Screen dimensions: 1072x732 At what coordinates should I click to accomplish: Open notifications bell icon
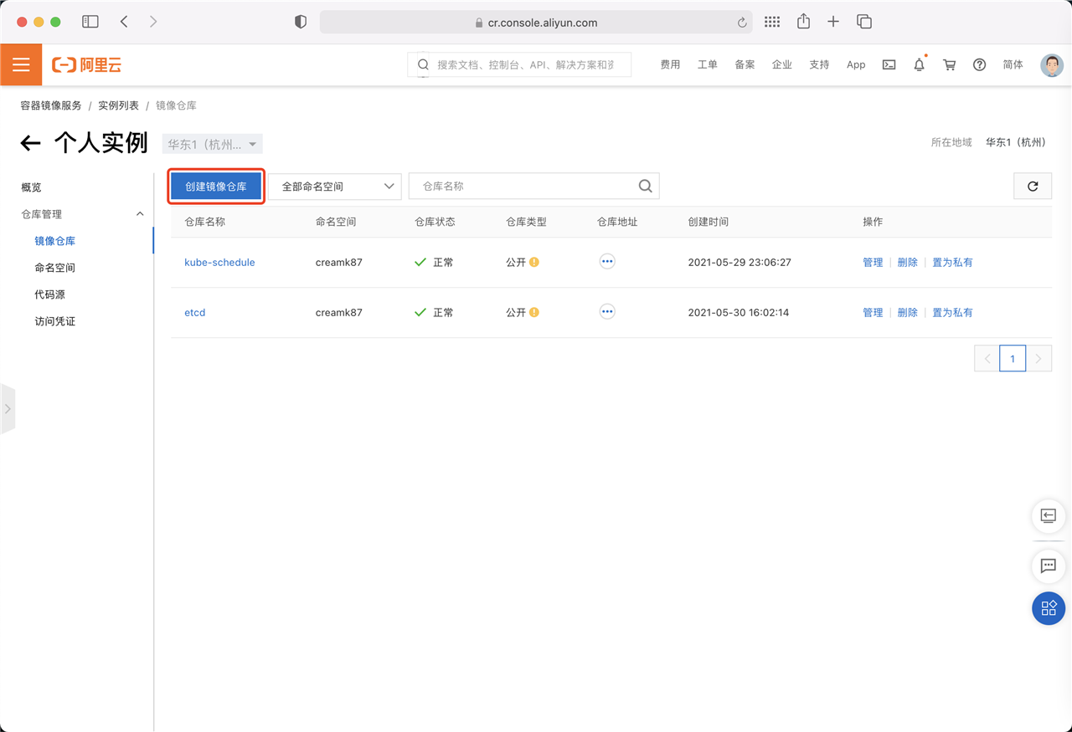tap(920, 64)
